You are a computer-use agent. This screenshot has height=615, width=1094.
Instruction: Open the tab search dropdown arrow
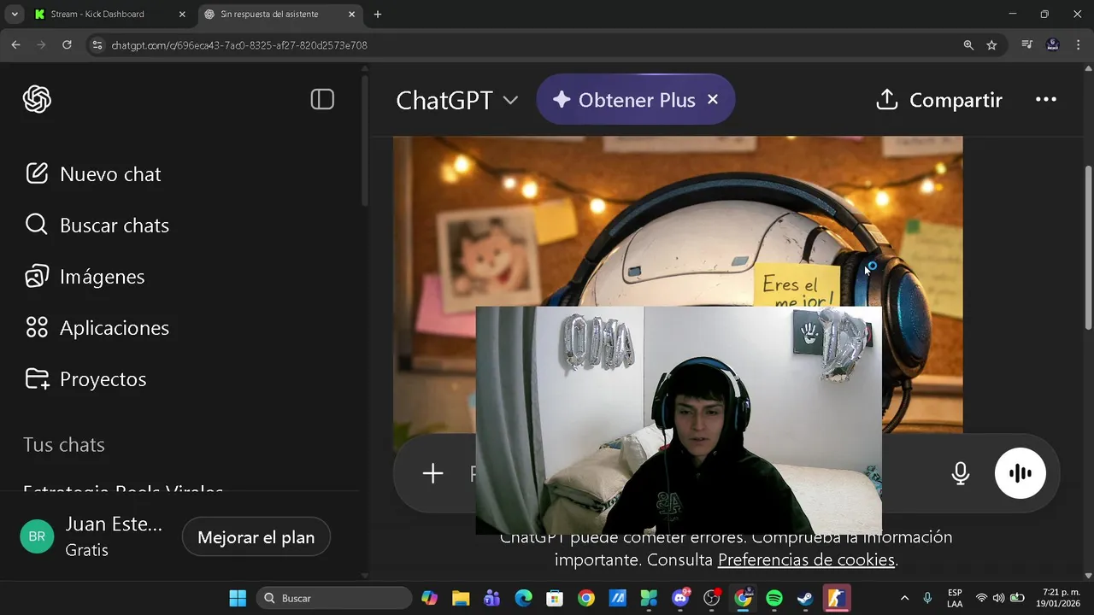point(14,15)
